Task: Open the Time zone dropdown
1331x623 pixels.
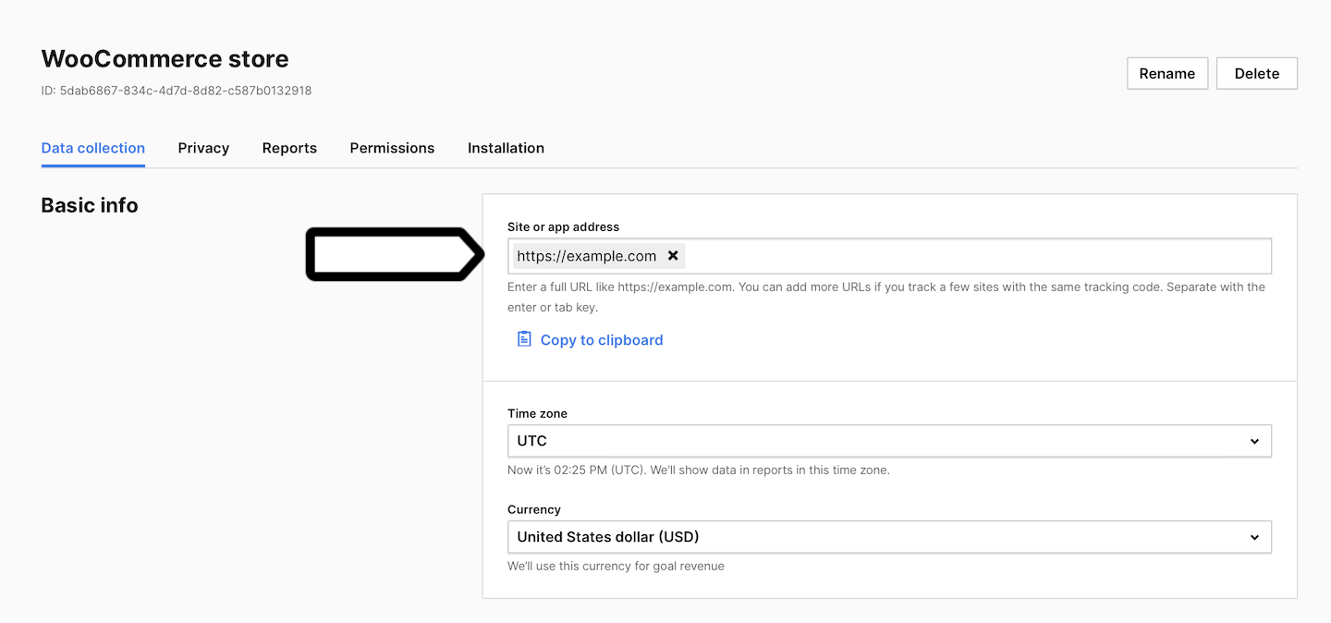Action: [x=889, y=441]
